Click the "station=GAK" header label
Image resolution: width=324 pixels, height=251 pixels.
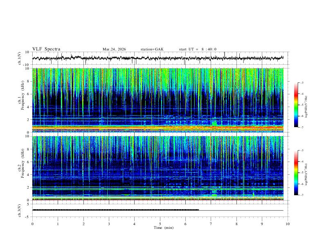tap(152, 49)
